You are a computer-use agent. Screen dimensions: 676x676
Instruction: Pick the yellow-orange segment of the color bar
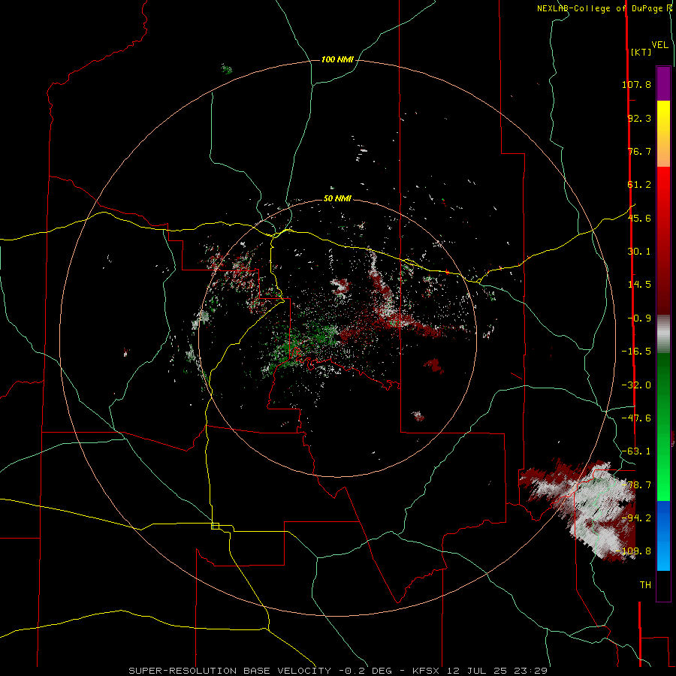click(x=663, y=134)
